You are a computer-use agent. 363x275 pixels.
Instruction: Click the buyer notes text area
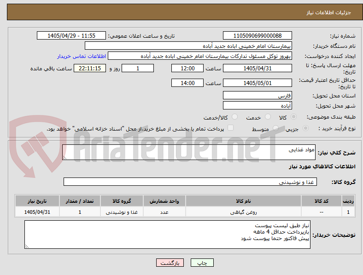(167, 235)
